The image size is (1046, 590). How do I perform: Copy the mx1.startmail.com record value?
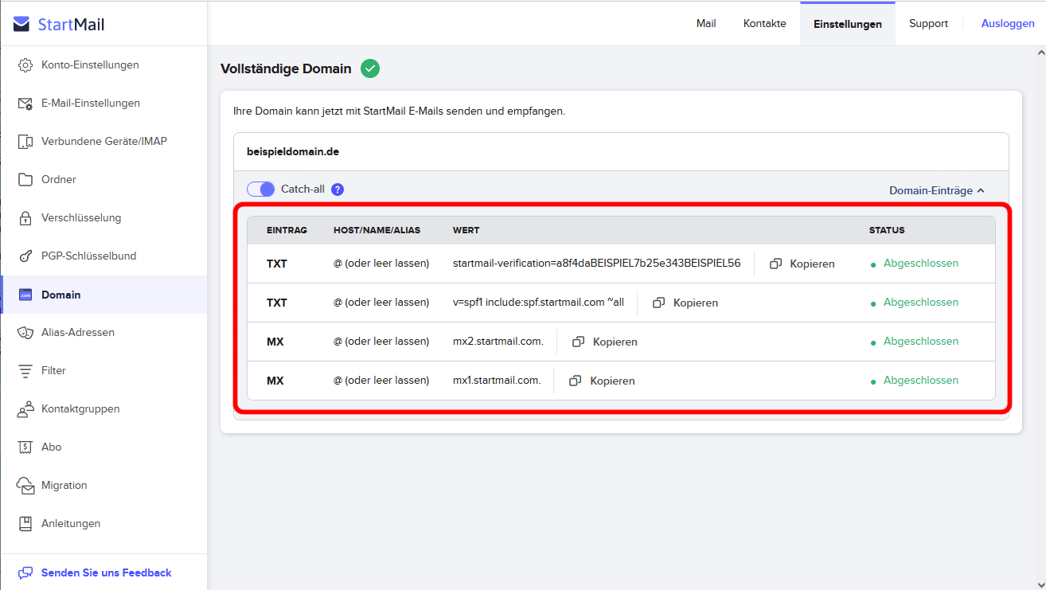coord(603,381)
